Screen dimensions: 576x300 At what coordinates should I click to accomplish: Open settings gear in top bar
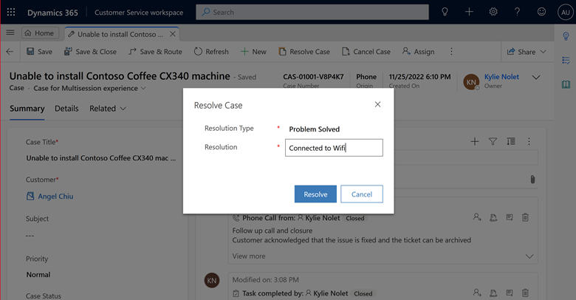click(x=493, y=12)
